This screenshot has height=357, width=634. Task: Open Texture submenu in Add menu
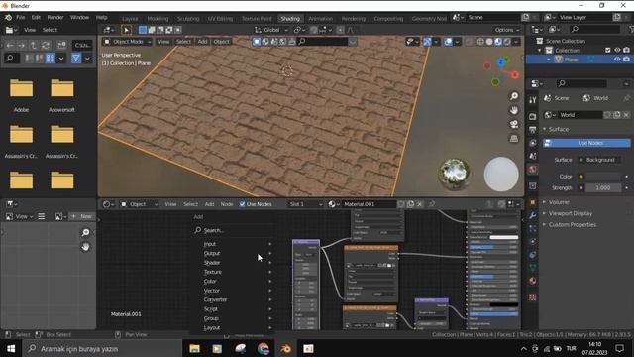click(238, 272)
